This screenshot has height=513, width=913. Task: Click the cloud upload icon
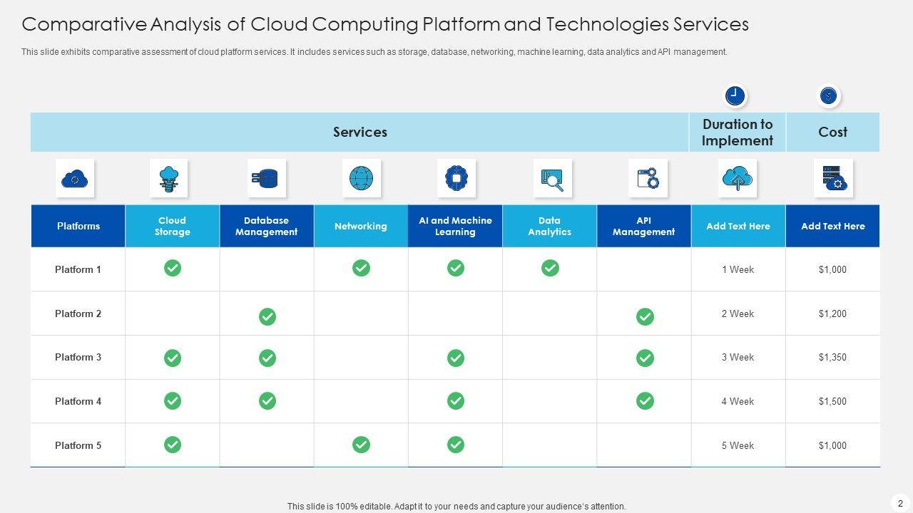[x=738, y=178]
